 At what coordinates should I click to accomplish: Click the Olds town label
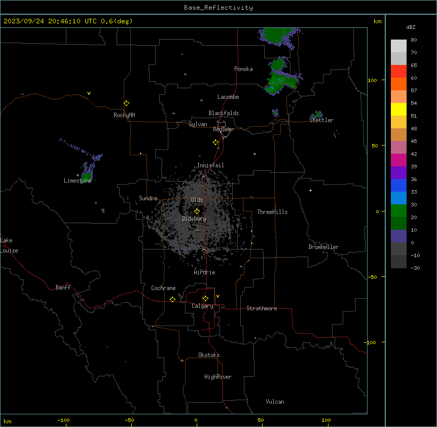click(197, 200)
